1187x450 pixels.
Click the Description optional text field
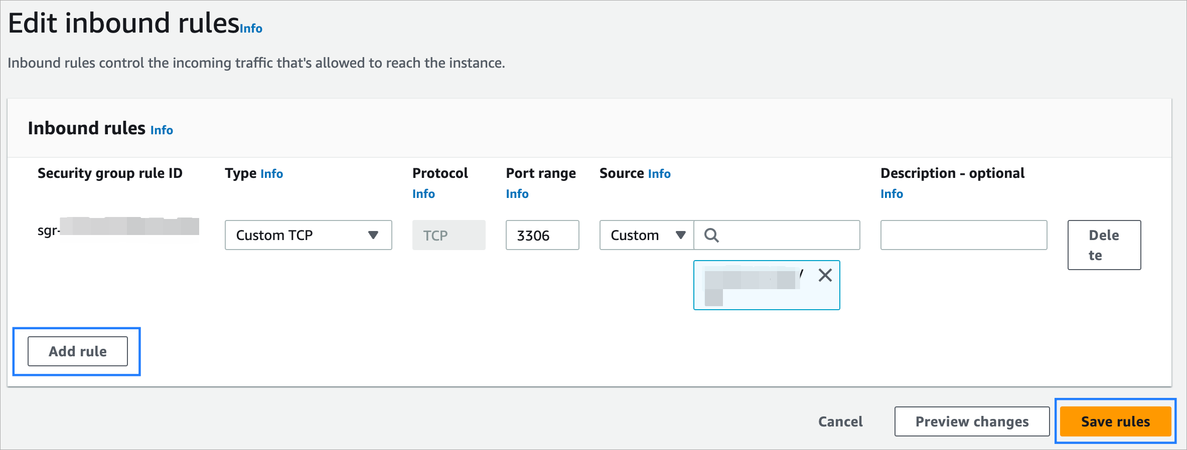(963, 235)
